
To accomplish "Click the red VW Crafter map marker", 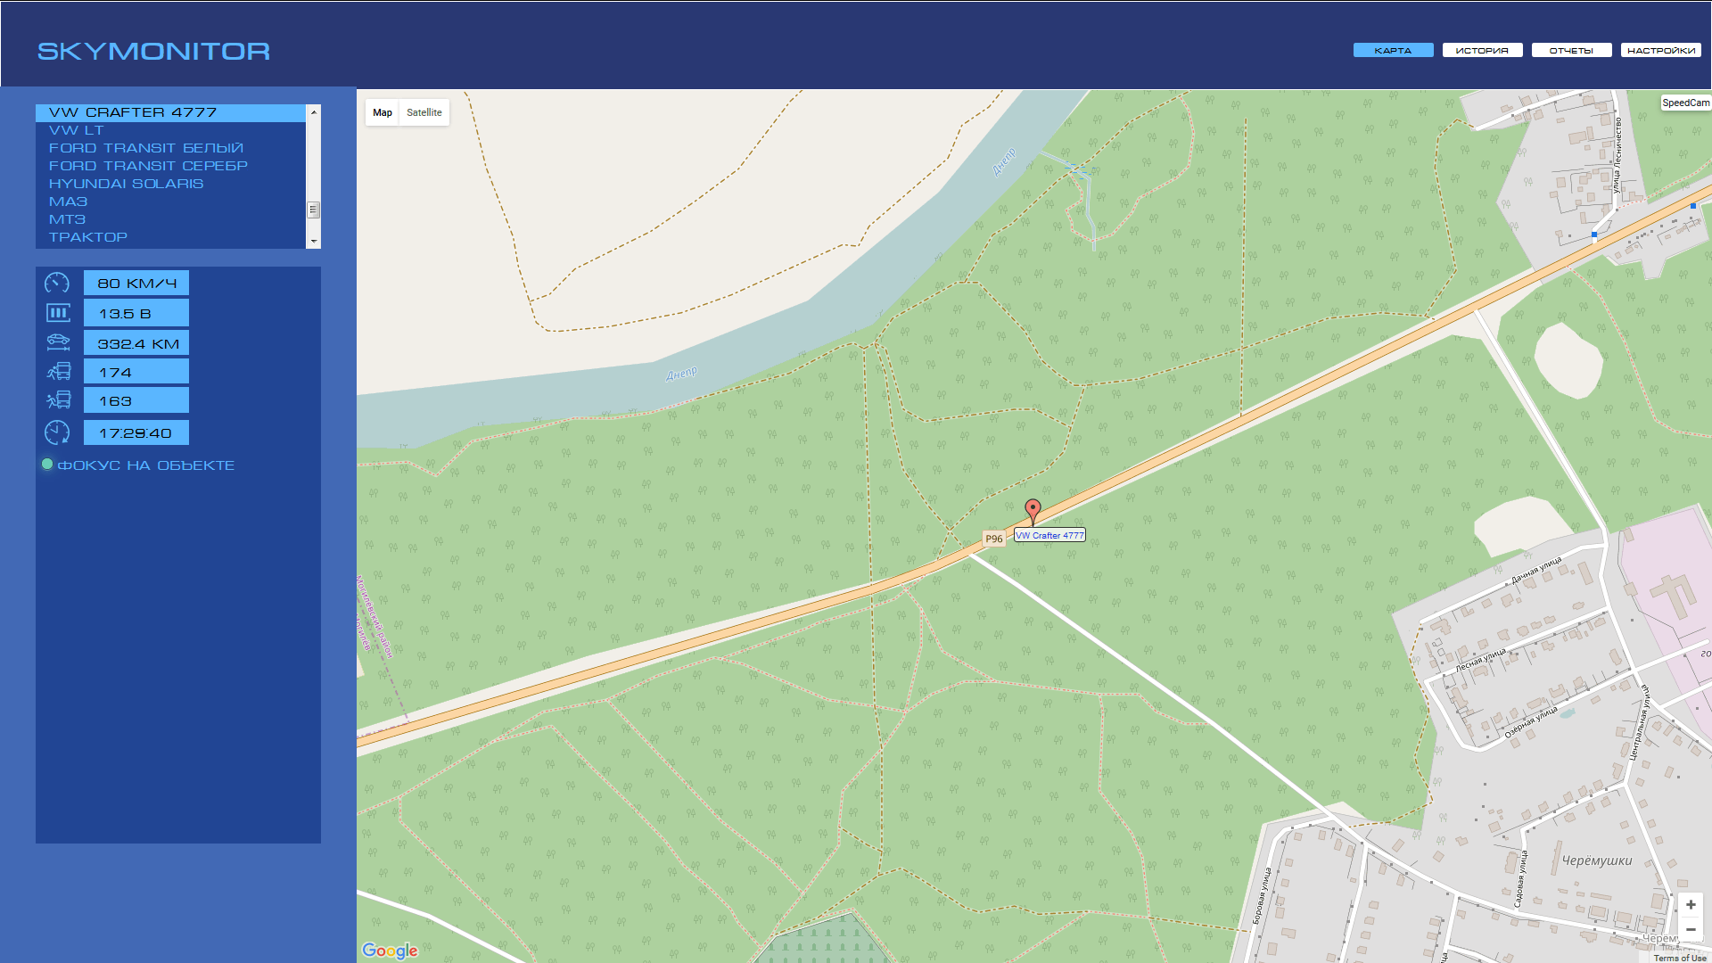I will (1033, 512).
